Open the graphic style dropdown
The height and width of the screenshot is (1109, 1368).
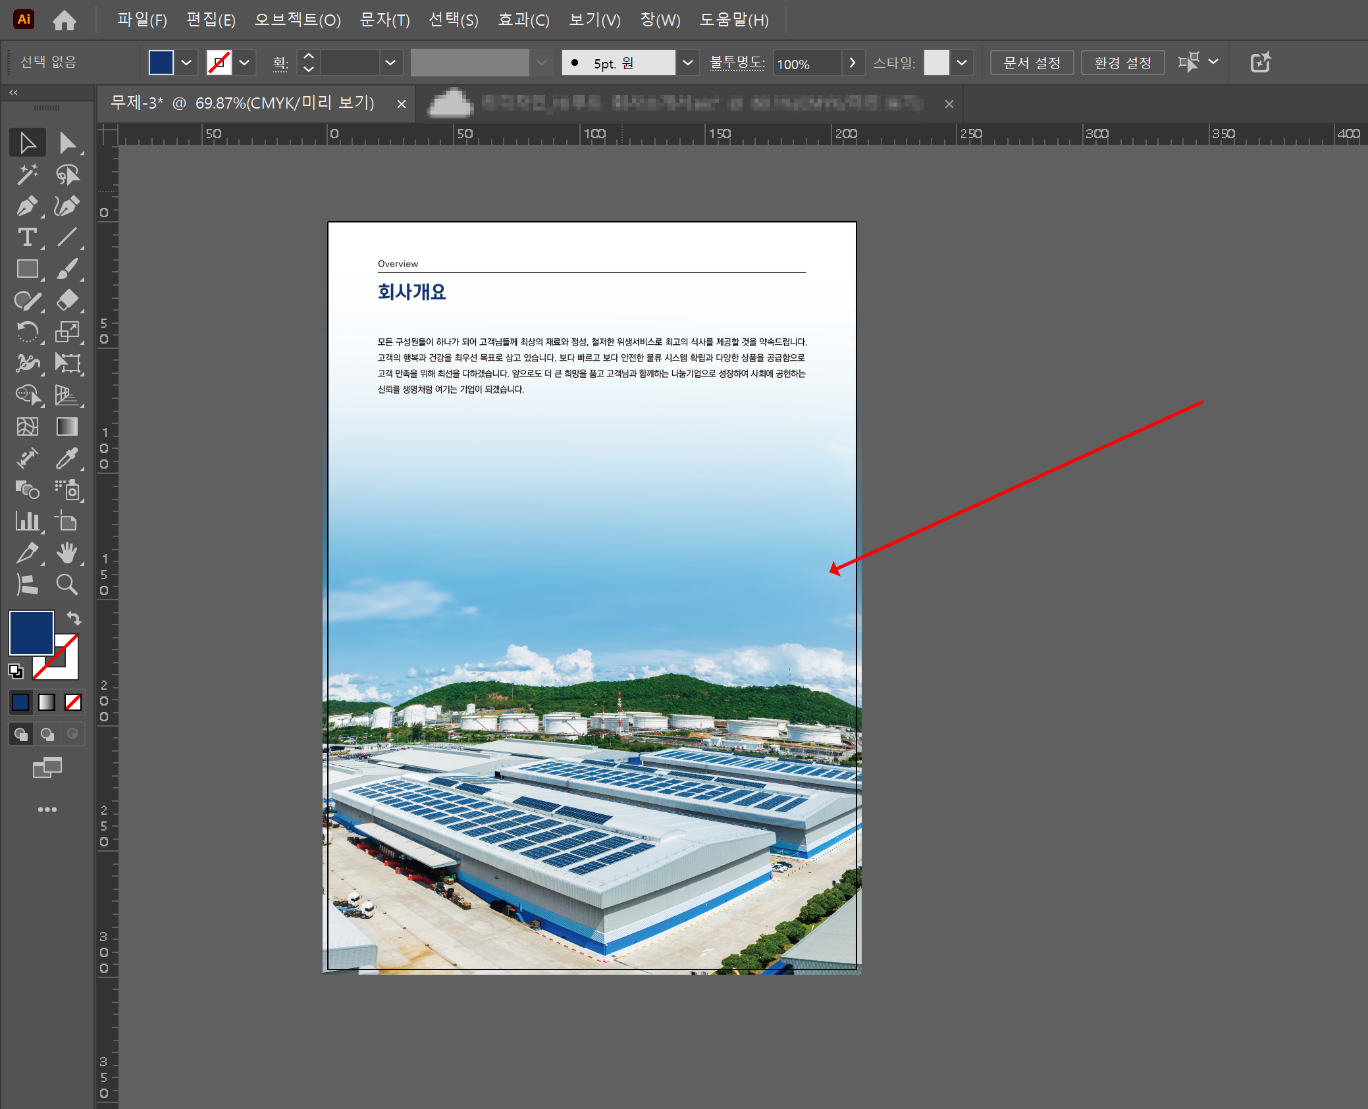[962, 63]
